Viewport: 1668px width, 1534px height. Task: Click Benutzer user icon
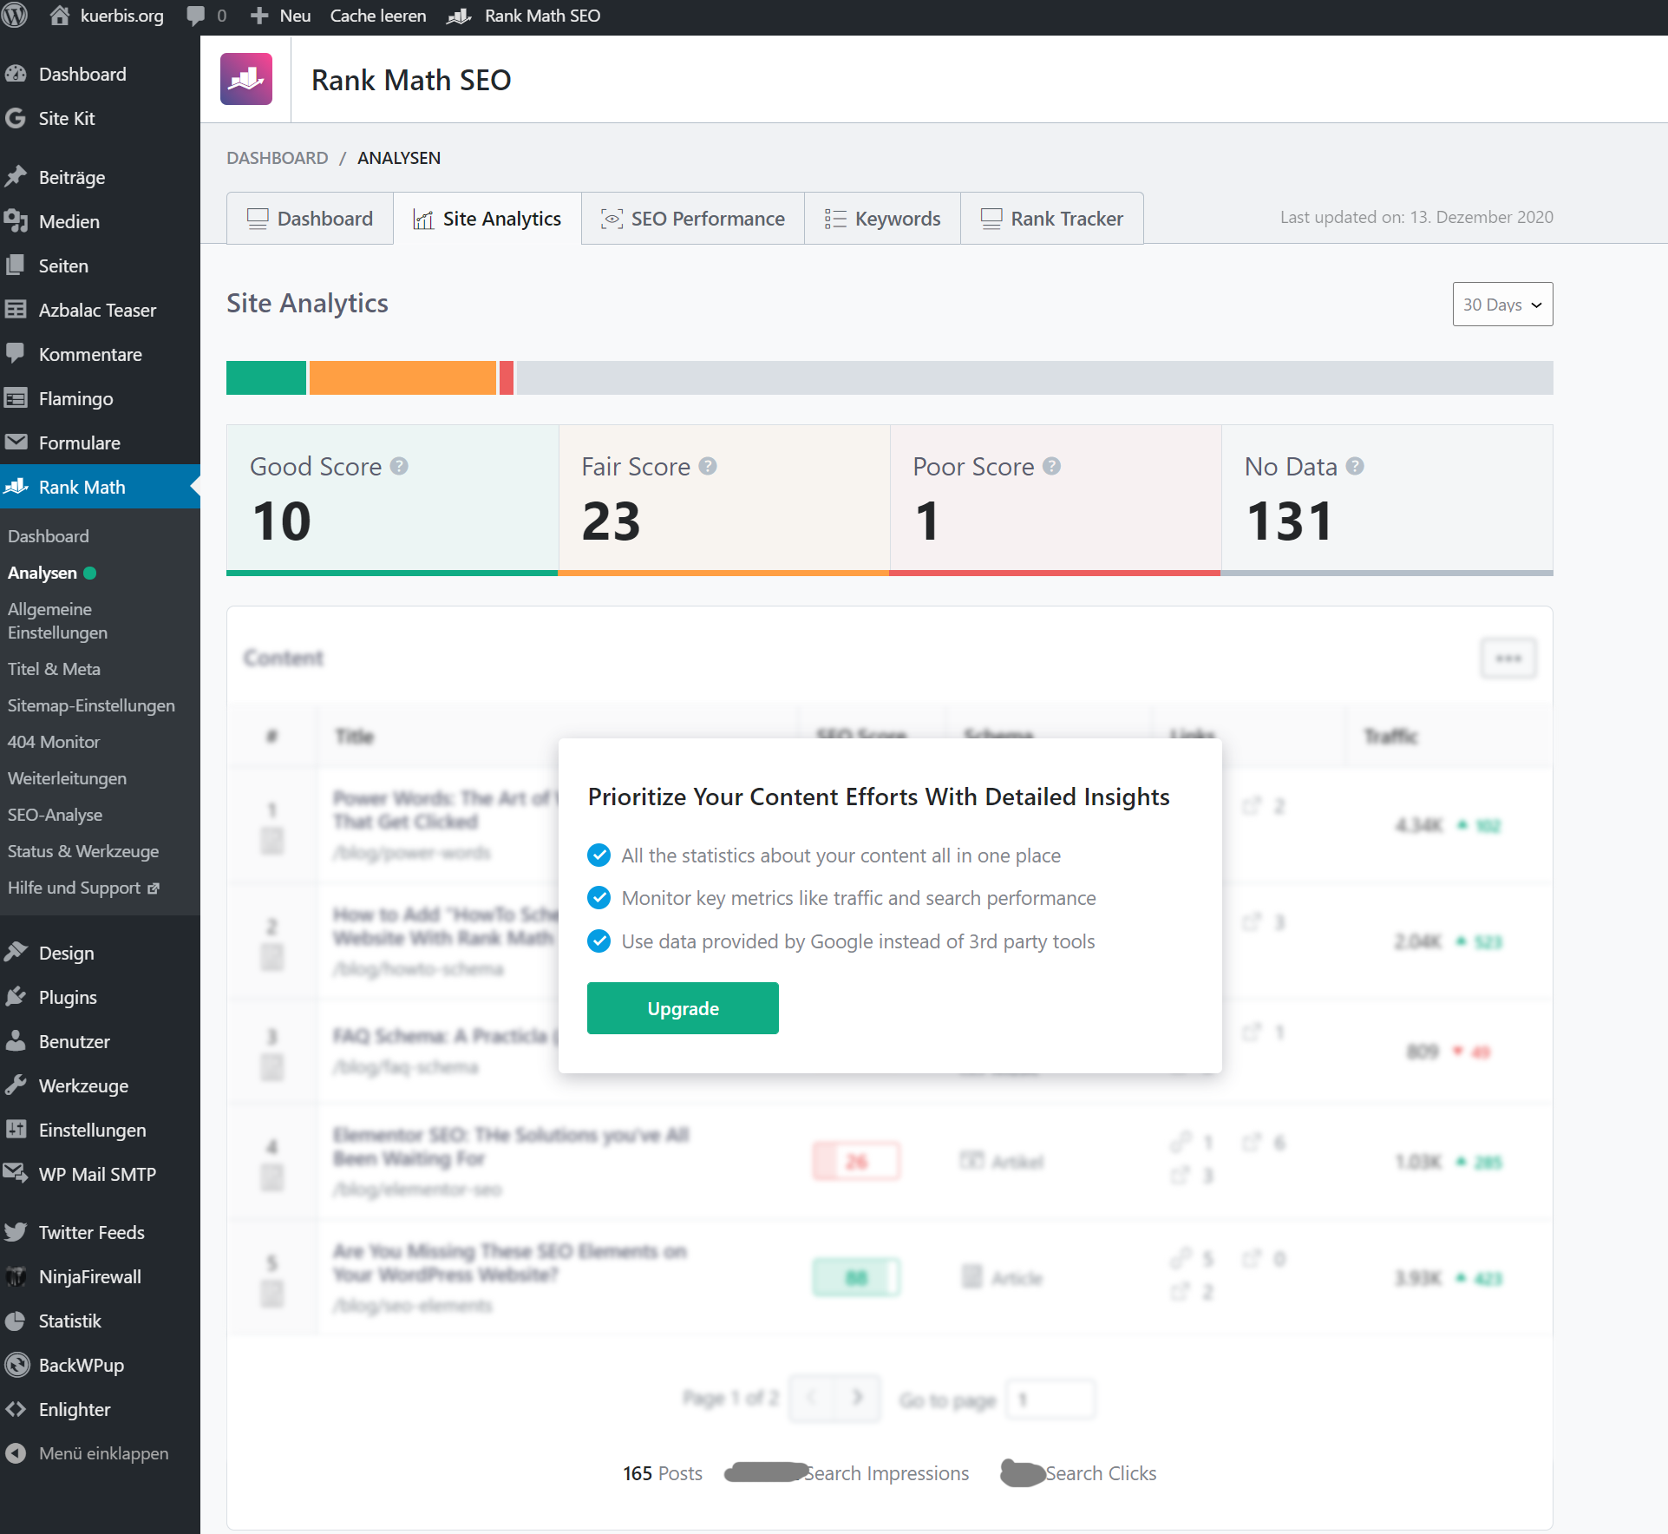pos(16,1041)
